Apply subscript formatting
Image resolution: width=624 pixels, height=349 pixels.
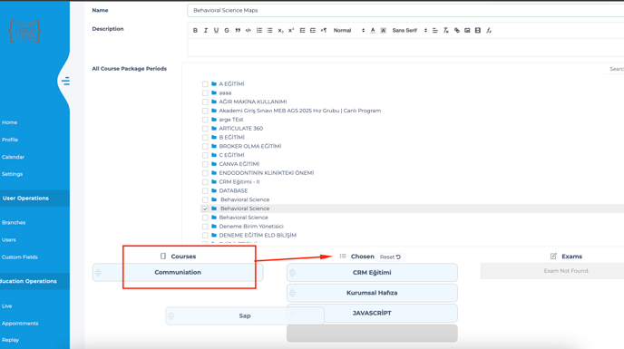click(280, 30)
